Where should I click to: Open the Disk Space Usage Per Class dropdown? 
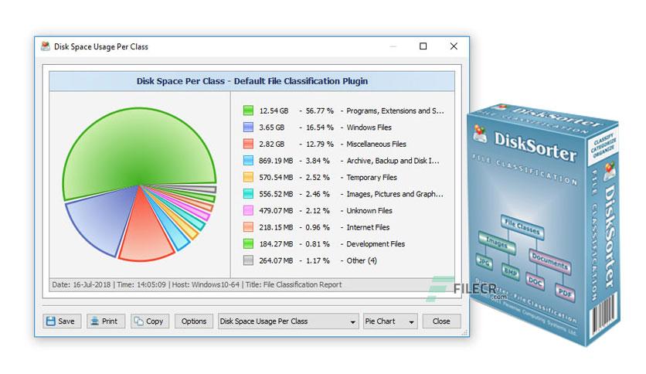287,321
